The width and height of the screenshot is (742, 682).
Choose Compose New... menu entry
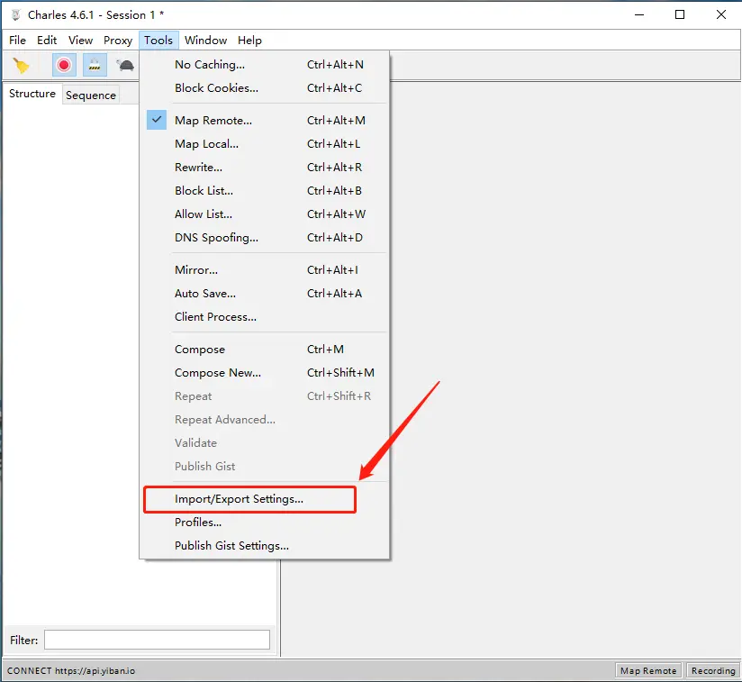[265, 372]
